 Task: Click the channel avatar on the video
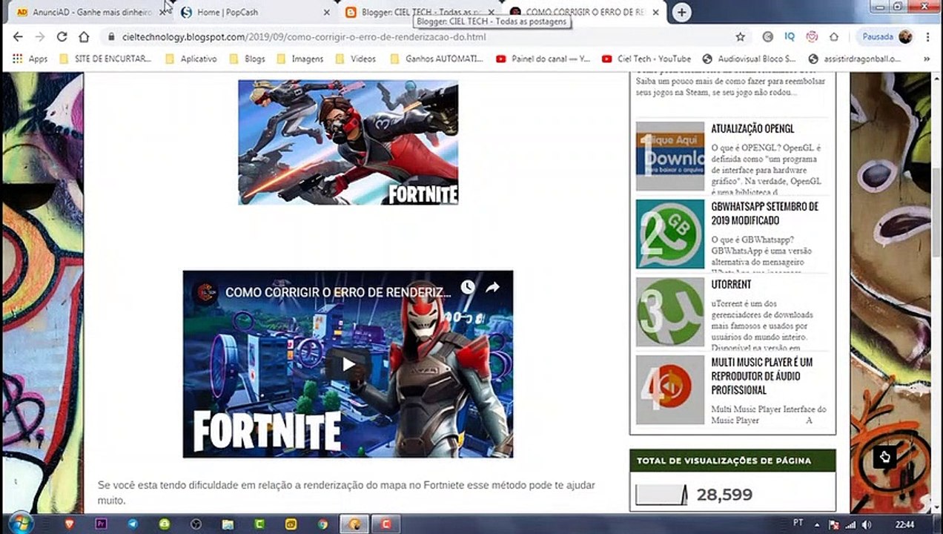[206, 291]
